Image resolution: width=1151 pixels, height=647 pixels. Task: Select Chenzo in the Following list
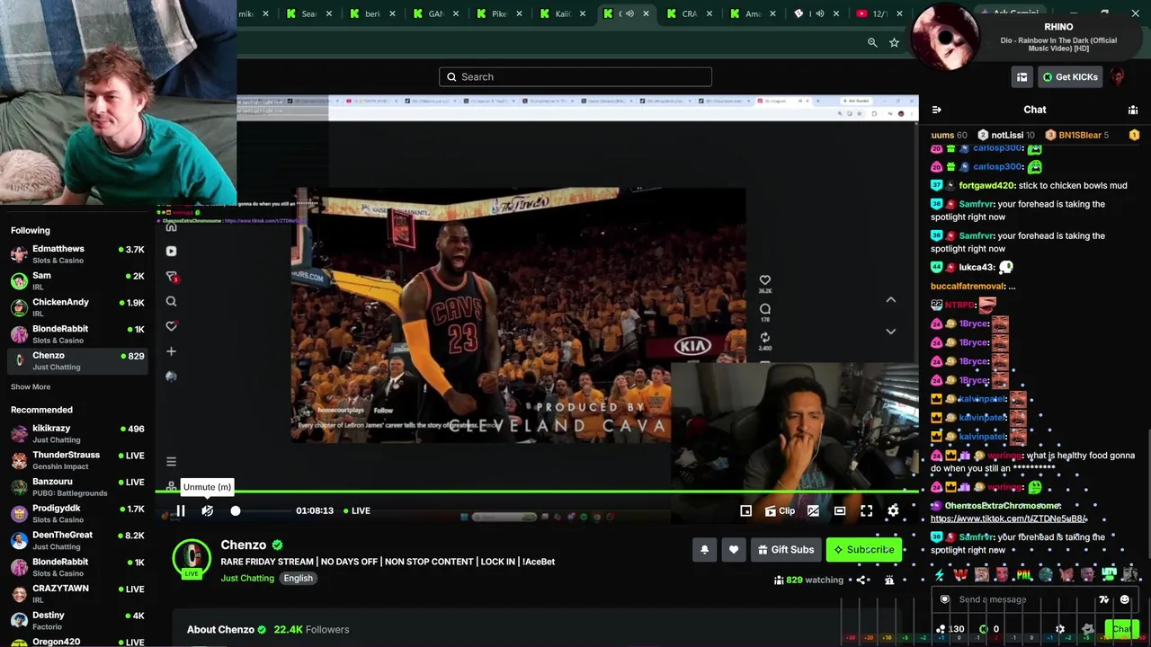coord(77,360)
